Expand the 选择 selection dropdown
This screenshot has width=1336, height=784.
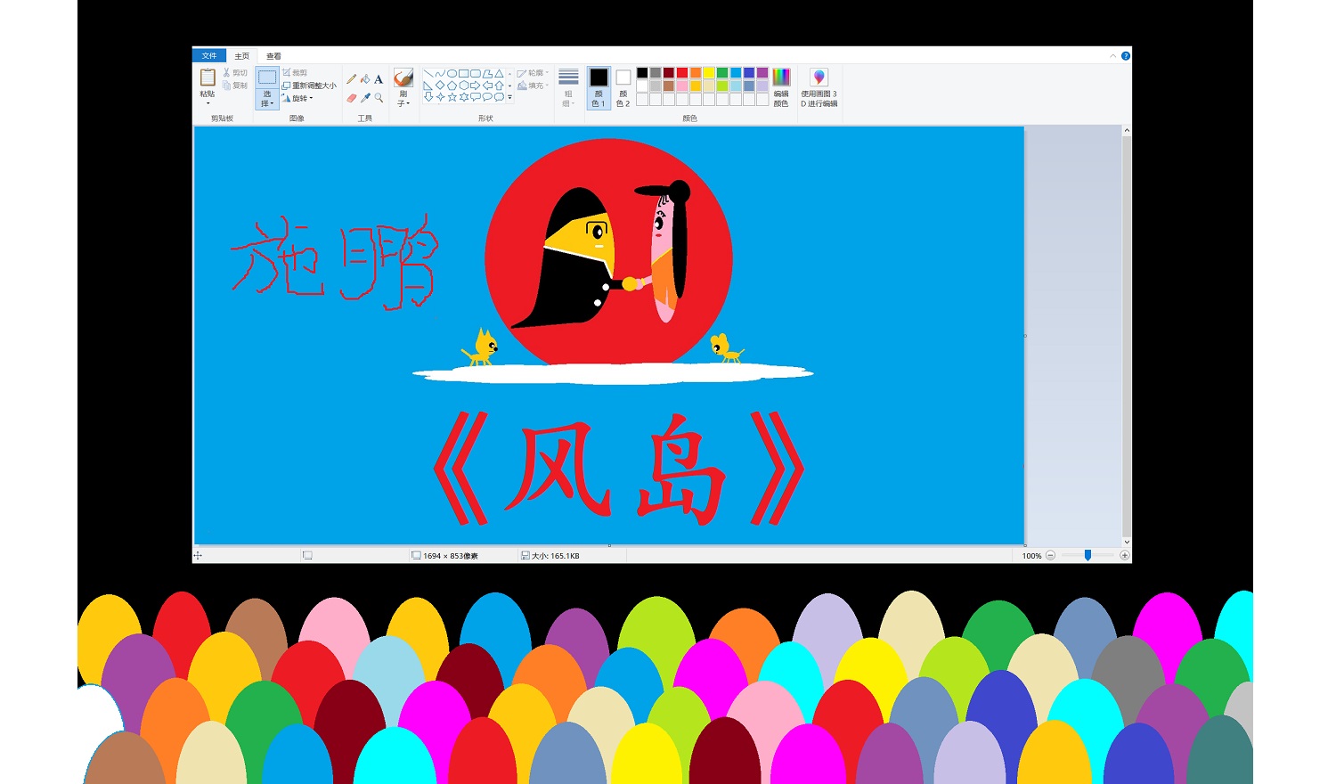coord(267,99)
